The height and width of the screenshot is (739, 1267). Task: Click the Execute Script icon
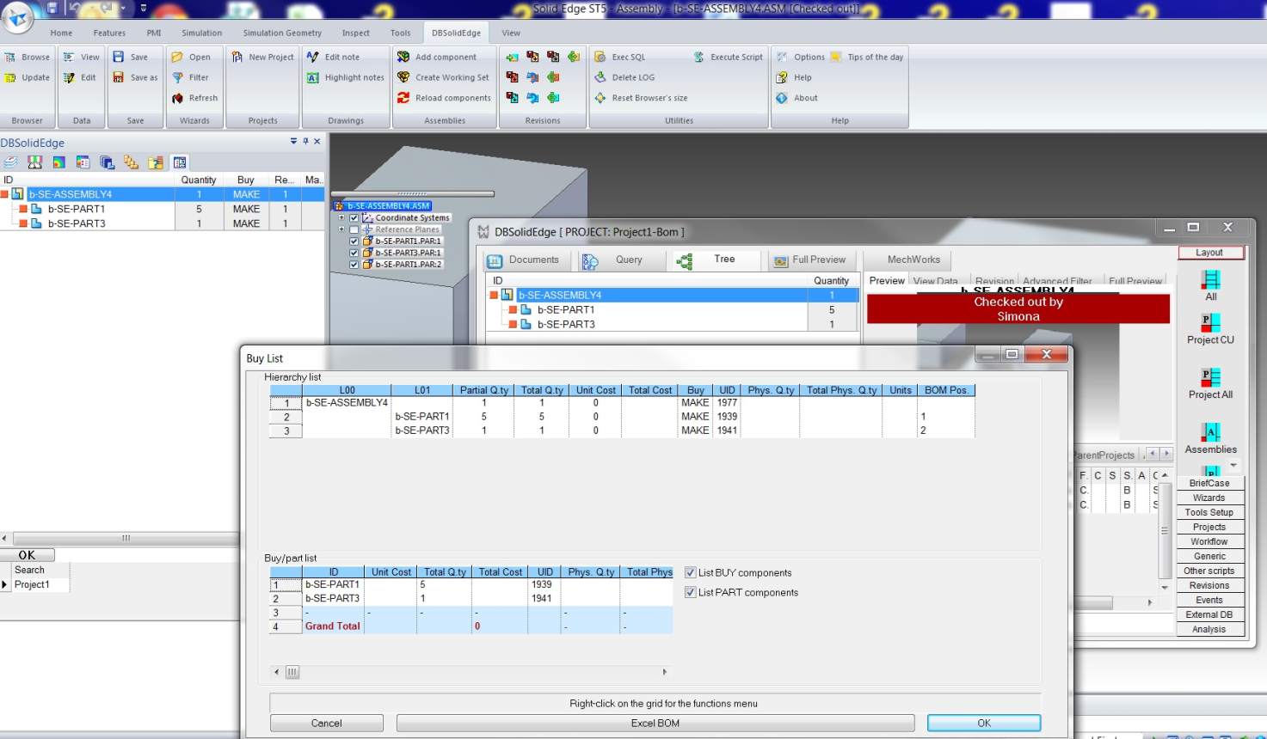pyautogui.click(x=699, y=57)
